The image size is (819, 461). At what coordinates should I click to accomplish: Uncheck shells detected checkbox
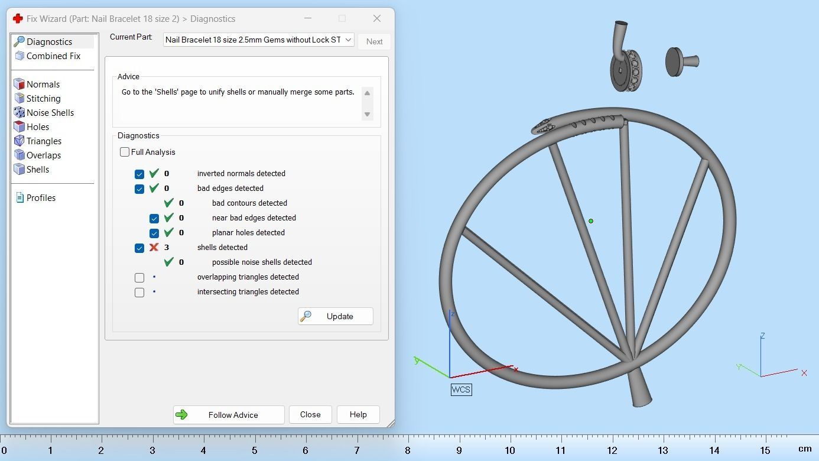click(139, 248)
